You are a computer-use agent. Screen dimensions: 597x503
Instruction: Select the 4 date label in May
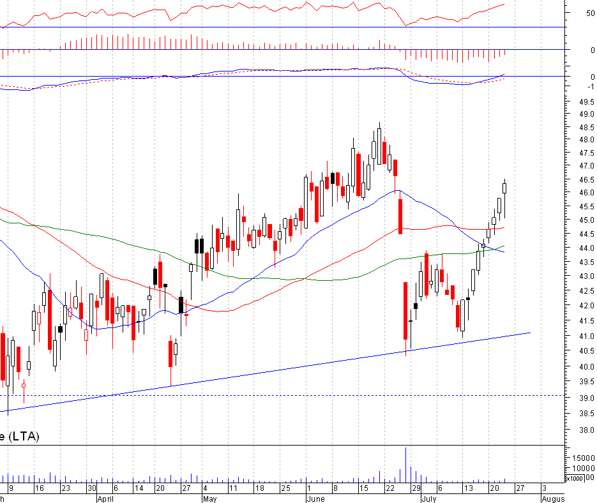pos(205,488)
